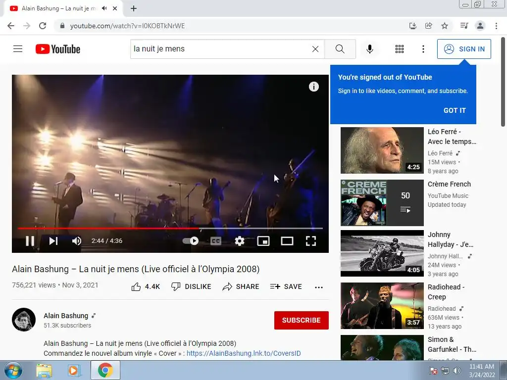Activate miniplayer mode icon
This screenshot has height=380, width=507.
point(263,241)
